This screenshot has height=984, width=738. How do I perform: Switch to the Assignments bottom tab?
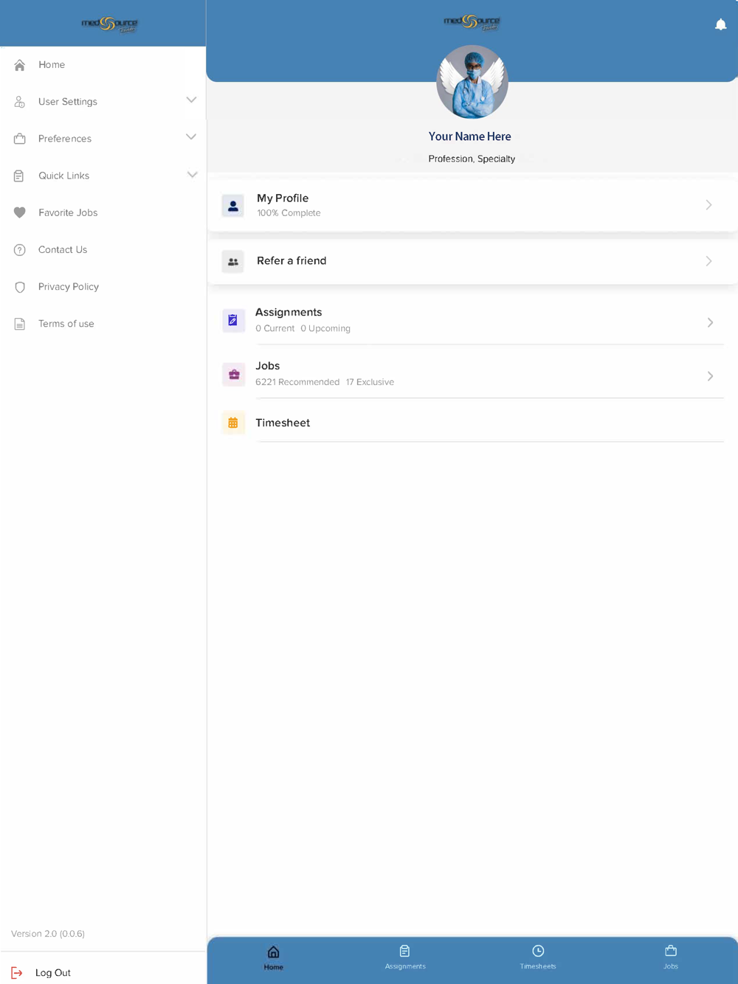click(x=405, y=957)
